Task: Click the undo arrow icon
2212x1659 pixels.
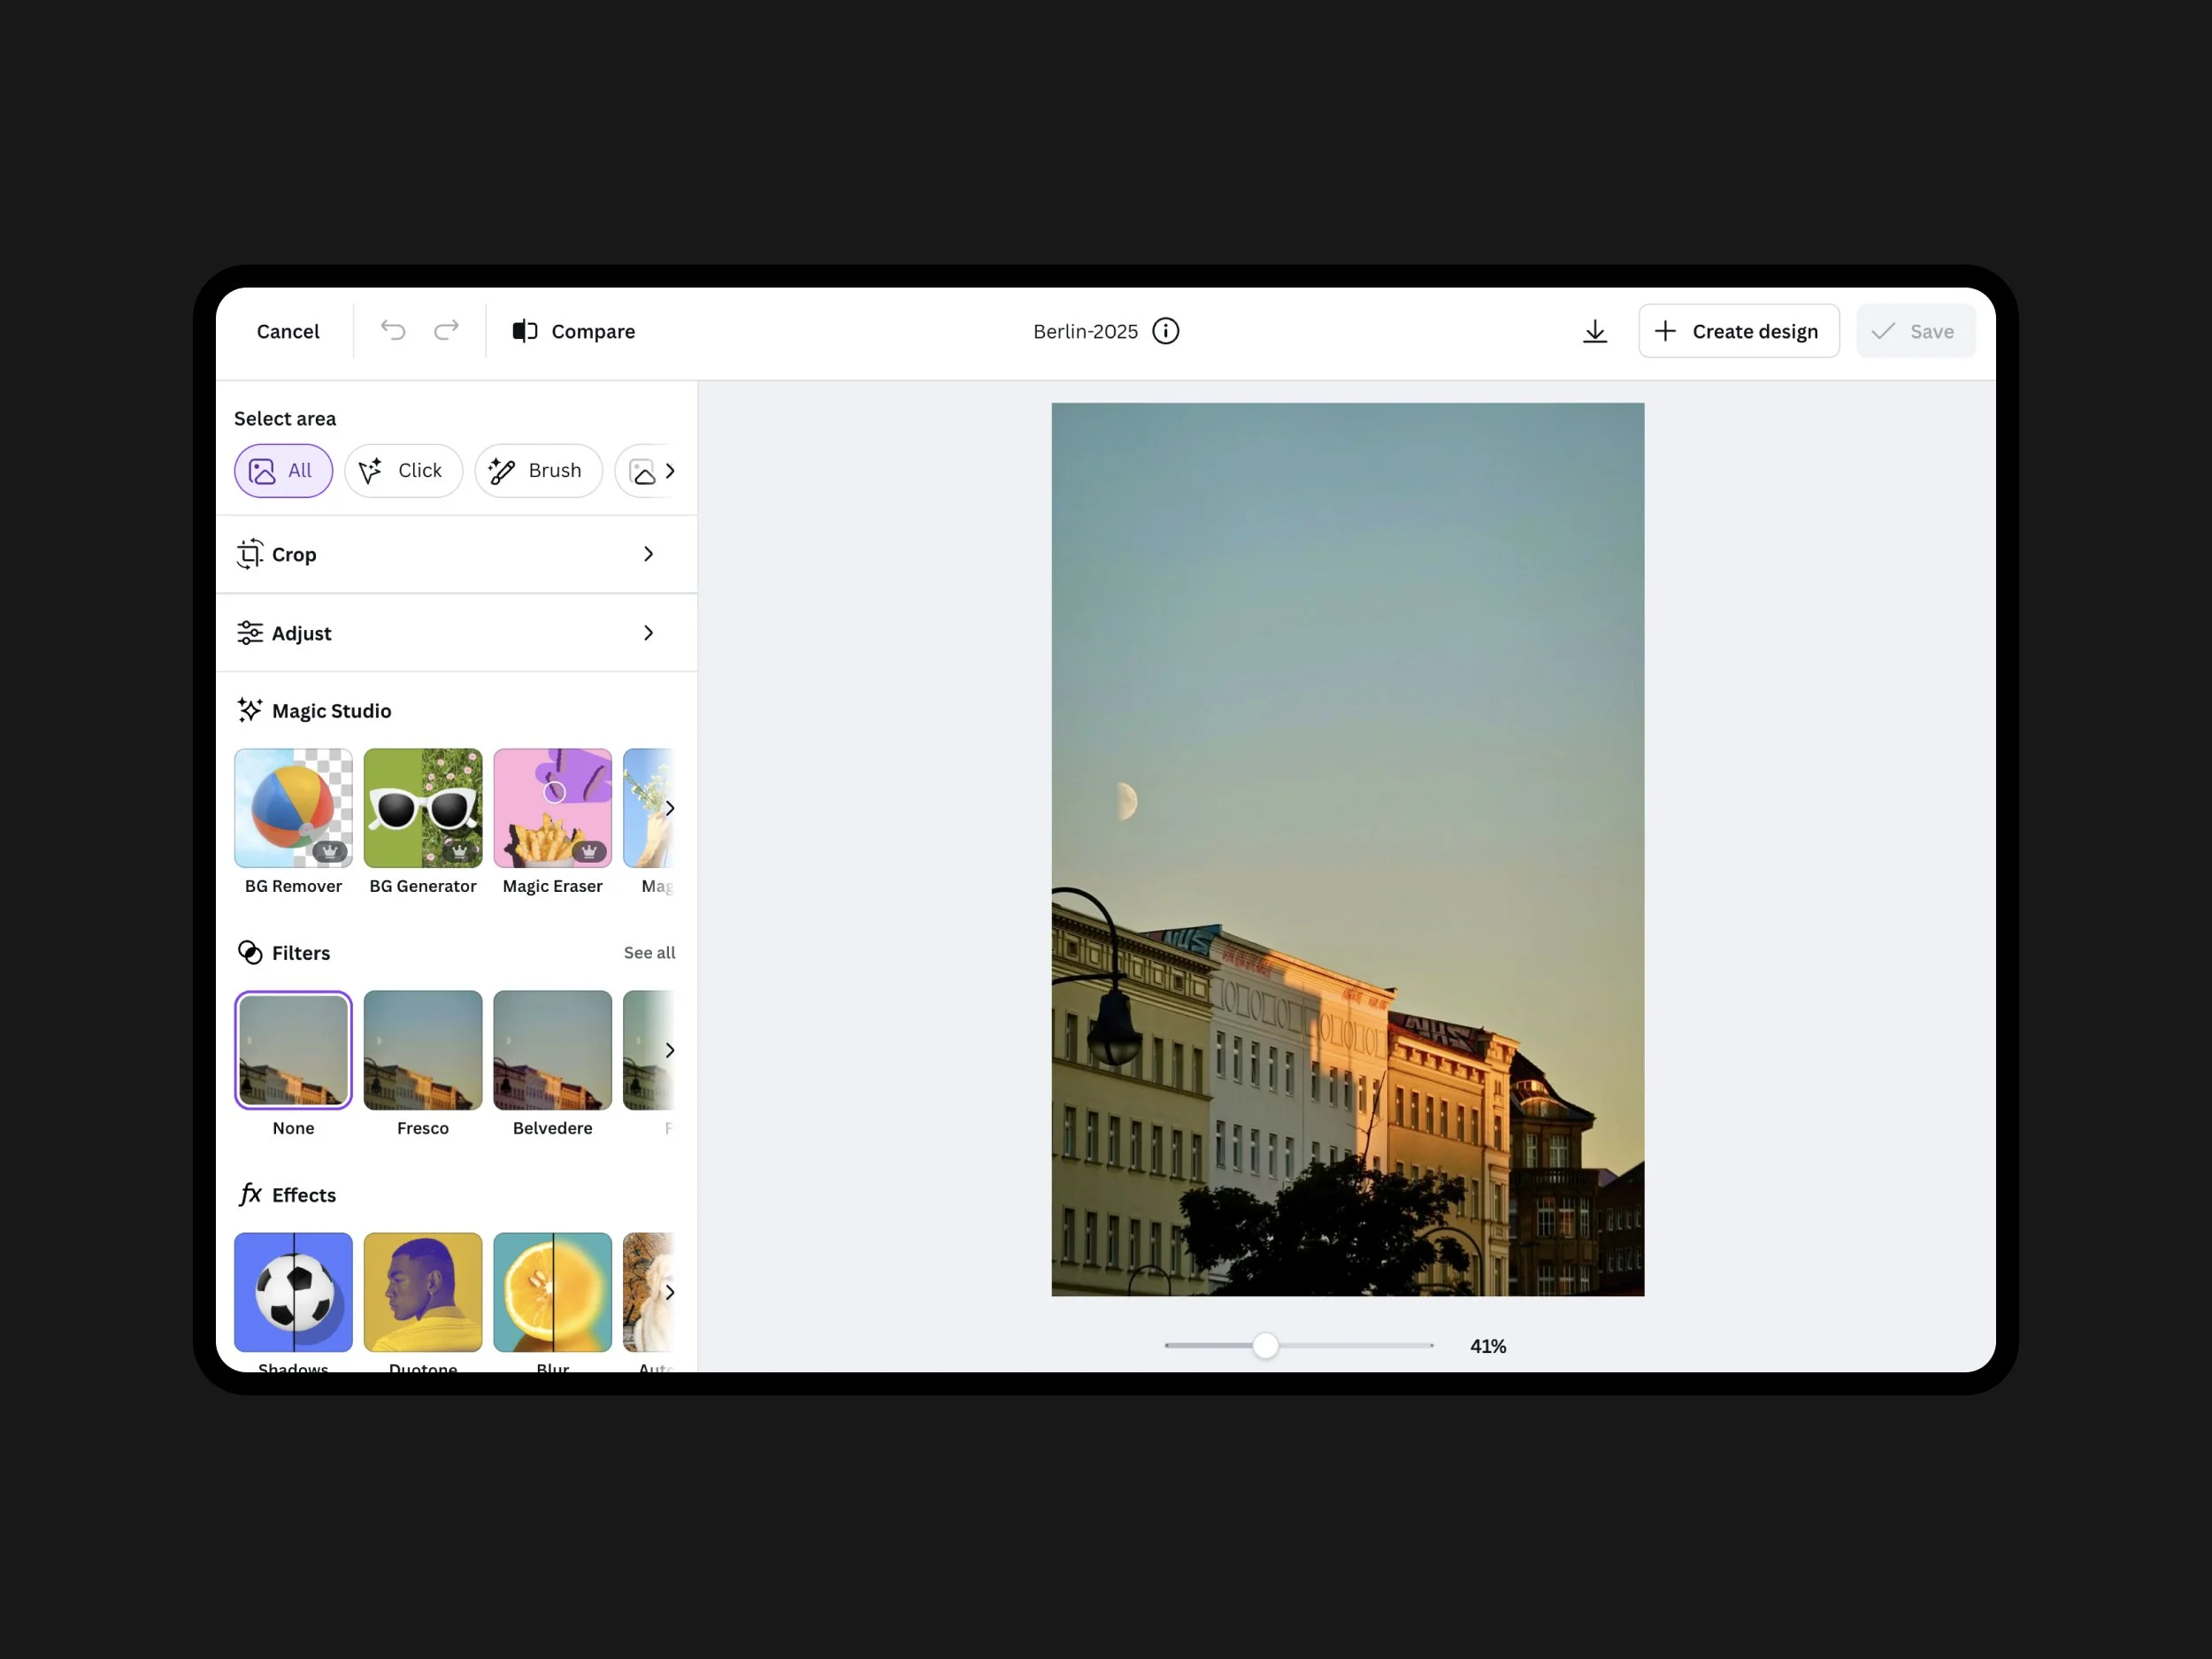Action: click(393, 330)
